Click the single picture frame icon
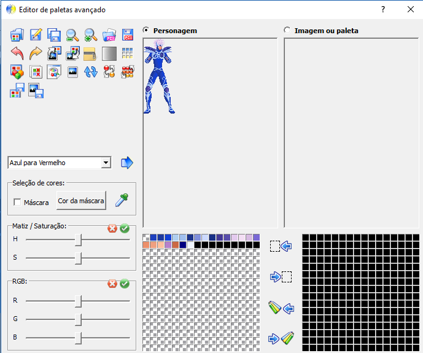This screenshot has width=423, height=353. click(72, 72)
